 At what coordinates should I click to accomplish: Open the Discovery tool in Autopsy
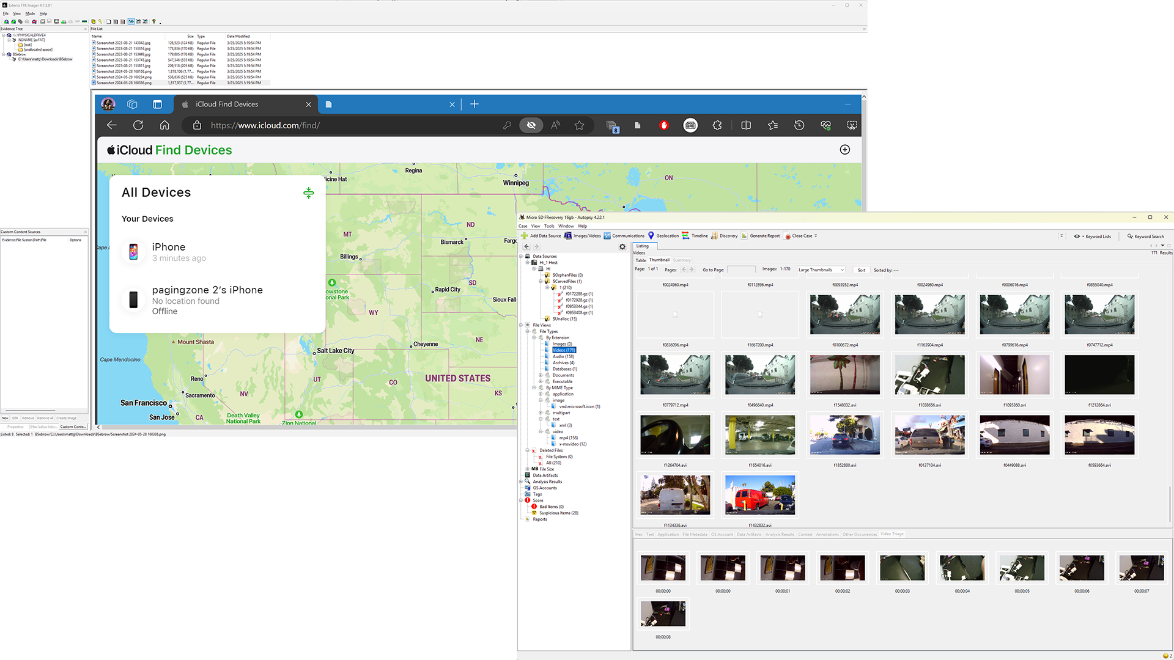(724, 236)
